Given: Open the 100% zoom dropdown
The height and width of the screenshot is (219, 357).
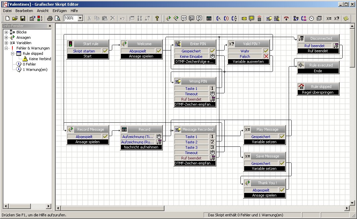Looking at the screenshot, I should pyautogui.click(x=80, y=18).
